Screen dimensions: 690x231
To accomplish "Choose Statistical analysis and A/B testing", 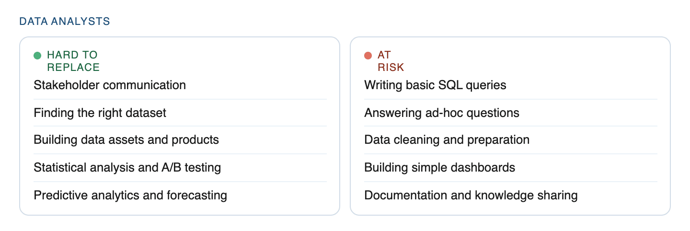I will [127, 168].
